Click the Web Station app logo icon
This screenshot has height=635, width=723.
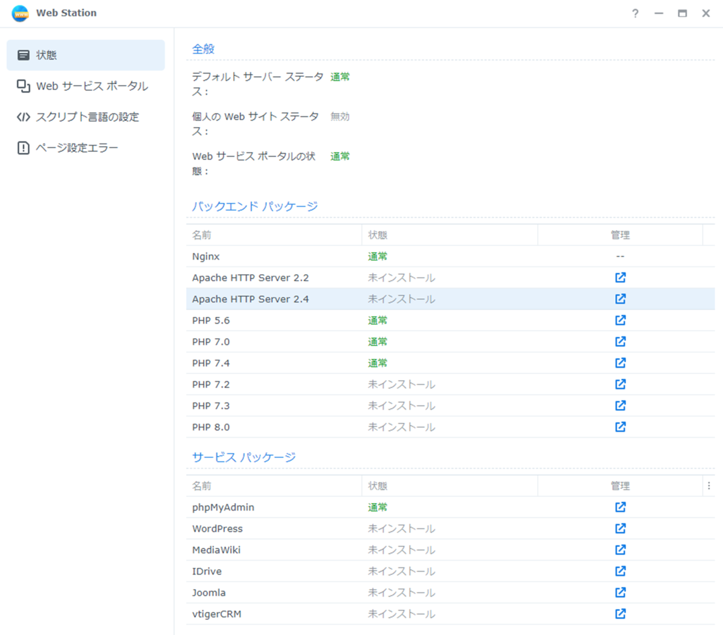tap(20, 13)
